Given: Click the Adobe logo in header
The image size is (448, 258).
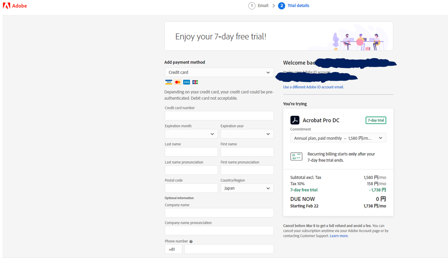Looking at the screenshot, I should (15, 6).
